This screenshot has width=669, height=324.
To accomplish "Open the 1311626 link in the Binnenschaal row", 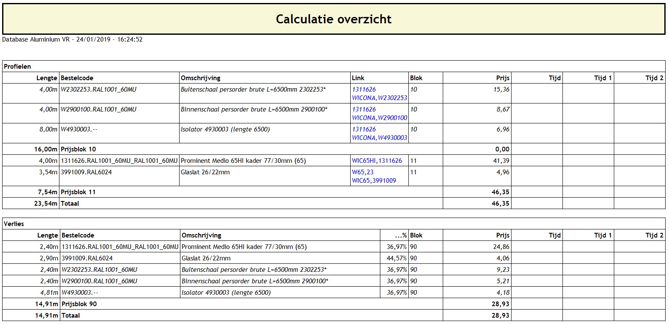I will (x=364, y=109).
